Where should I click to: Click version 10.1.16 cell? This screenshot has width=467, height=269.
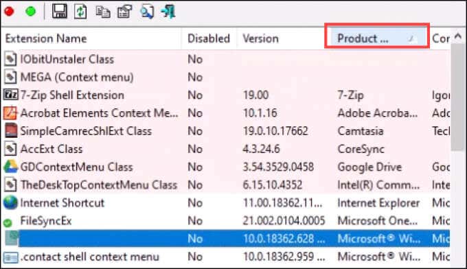tap(260, 113)
